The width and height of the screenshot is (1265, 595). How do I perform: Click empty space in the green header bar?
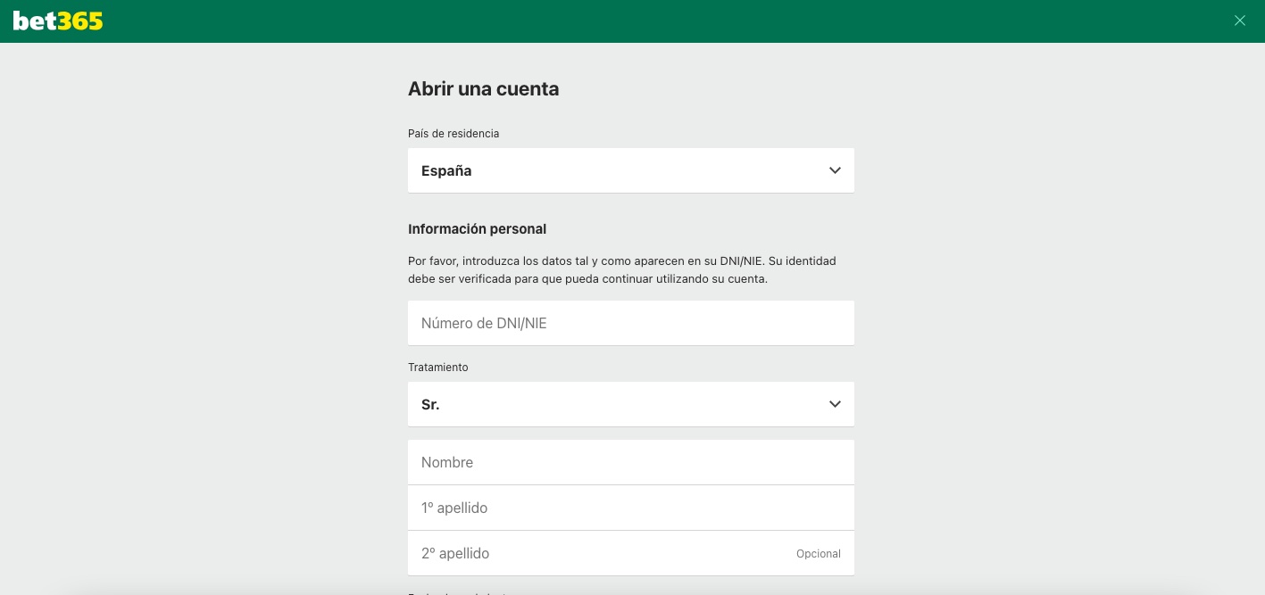(625, 21)
